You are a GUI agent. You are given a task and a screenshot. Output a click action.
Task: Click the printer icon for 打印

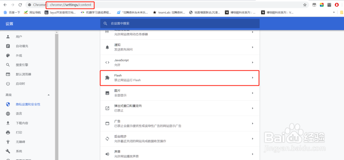[8, 132]
